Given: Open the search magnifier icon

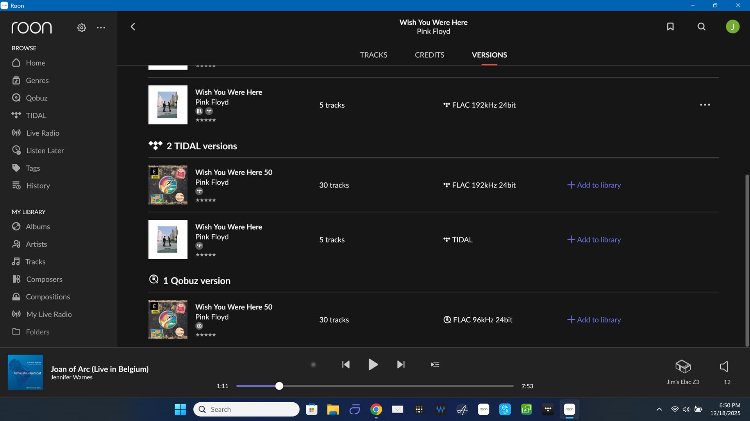Looking at the screenshot, I should [702, 27].
